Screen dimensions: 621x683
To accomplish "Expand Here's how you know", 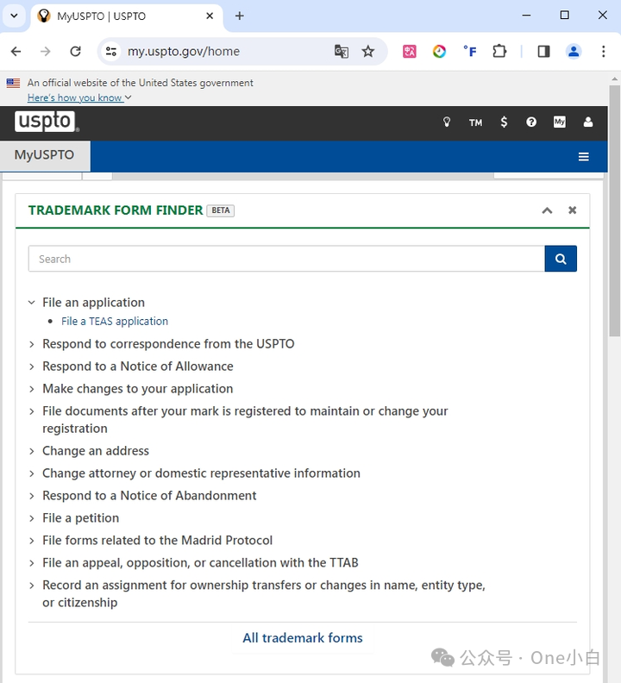I will tap(78, 97).
